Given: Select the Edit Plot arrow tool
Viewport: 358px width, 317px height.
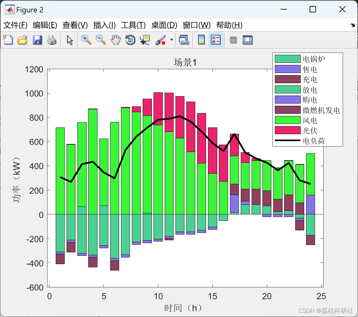Looking at the screenshot, I should (70, 40).
